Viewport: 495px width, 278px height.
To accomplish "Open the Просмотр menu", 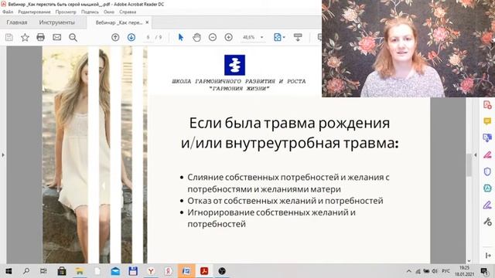I will click(x=66, y=12).
